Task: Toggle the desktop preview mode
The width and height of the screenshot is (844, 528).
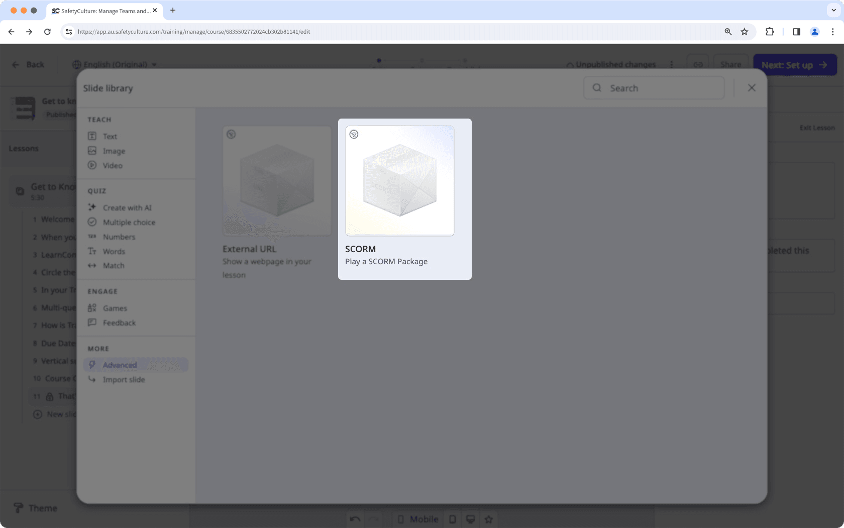Action: pos(470,519)
